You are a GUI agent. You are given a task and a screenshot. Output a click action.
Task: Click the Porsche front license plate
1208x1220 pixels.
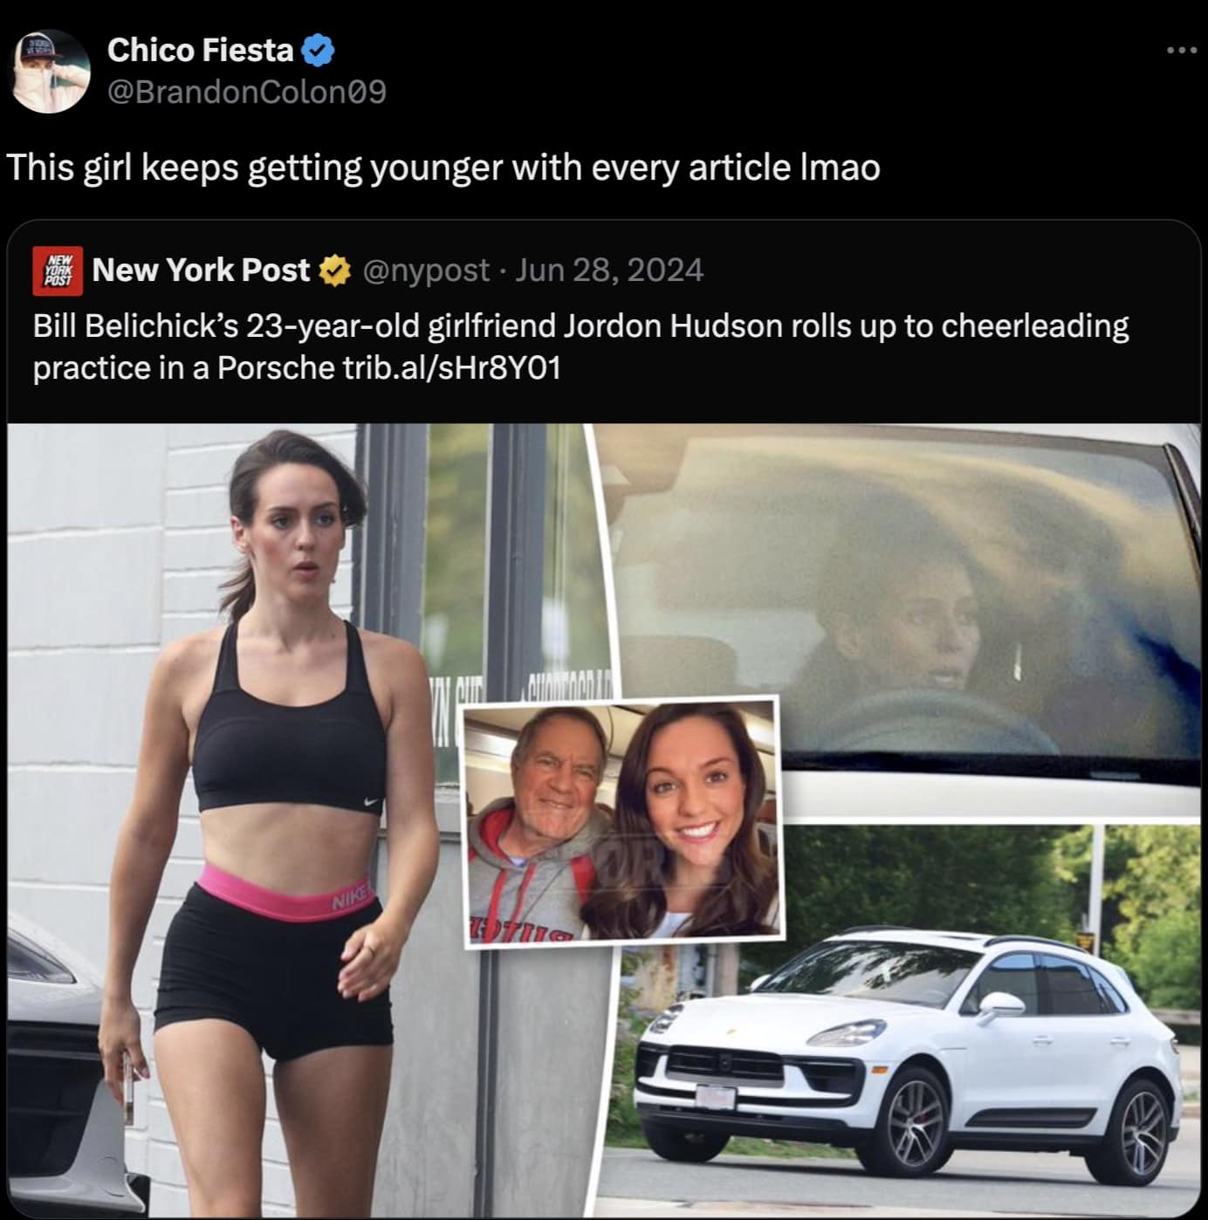[715, 1095]
